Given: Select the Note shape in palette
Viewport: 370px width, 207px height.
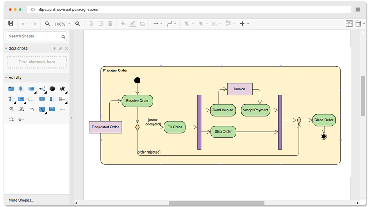Looking at the screenshot, I should pyautogui.click(x=52, y=109).
